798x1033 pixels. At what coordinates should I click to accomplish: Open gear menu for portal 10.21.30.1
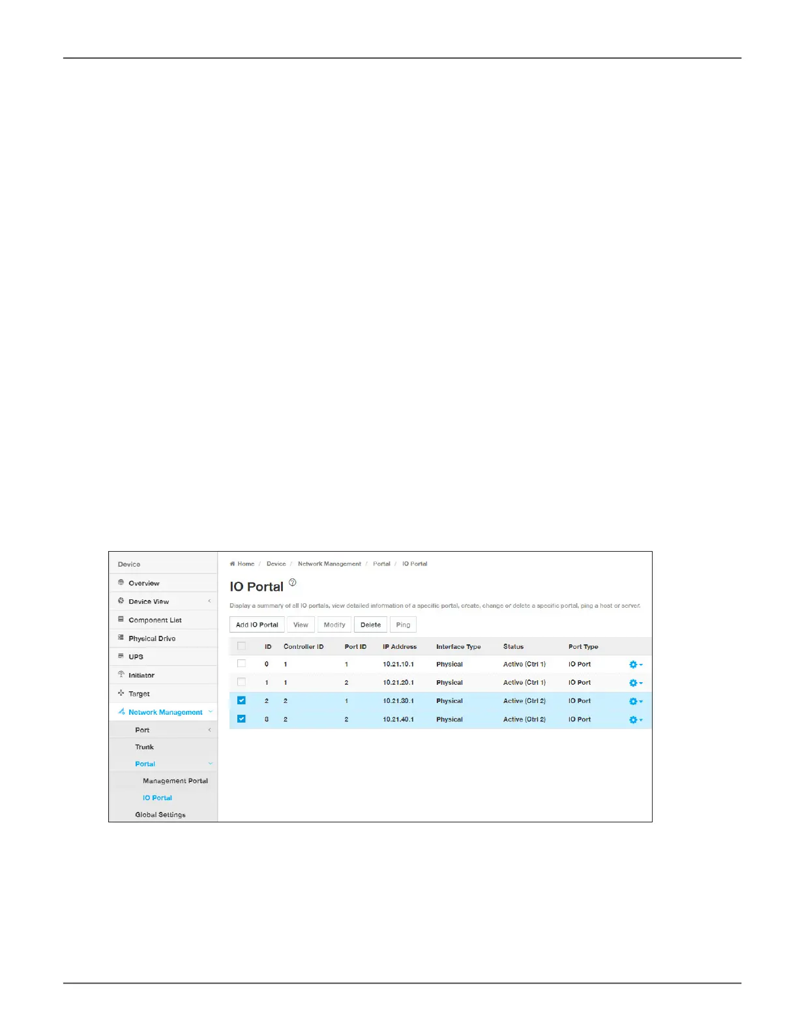636,701
